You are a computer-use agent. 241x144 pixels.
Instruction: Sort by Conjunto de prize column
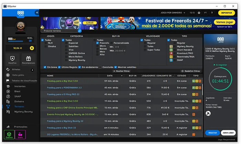click(165, 76)
